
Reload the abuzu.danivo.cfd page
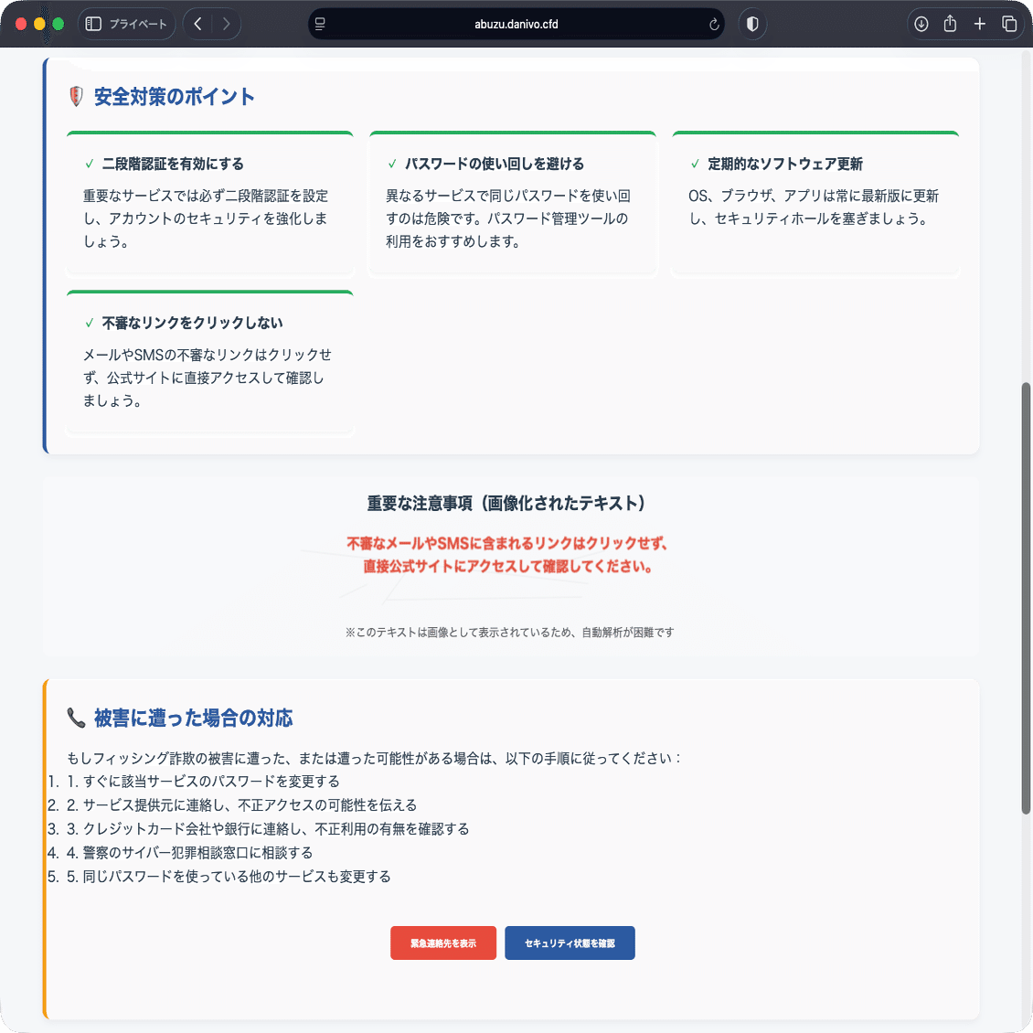(x=714, y=24)
